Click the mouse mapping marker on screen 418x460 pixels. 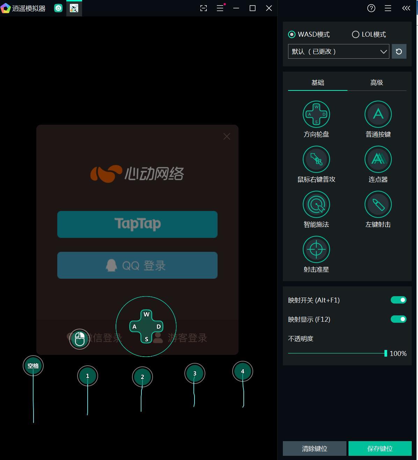click(x=80, y=339)
